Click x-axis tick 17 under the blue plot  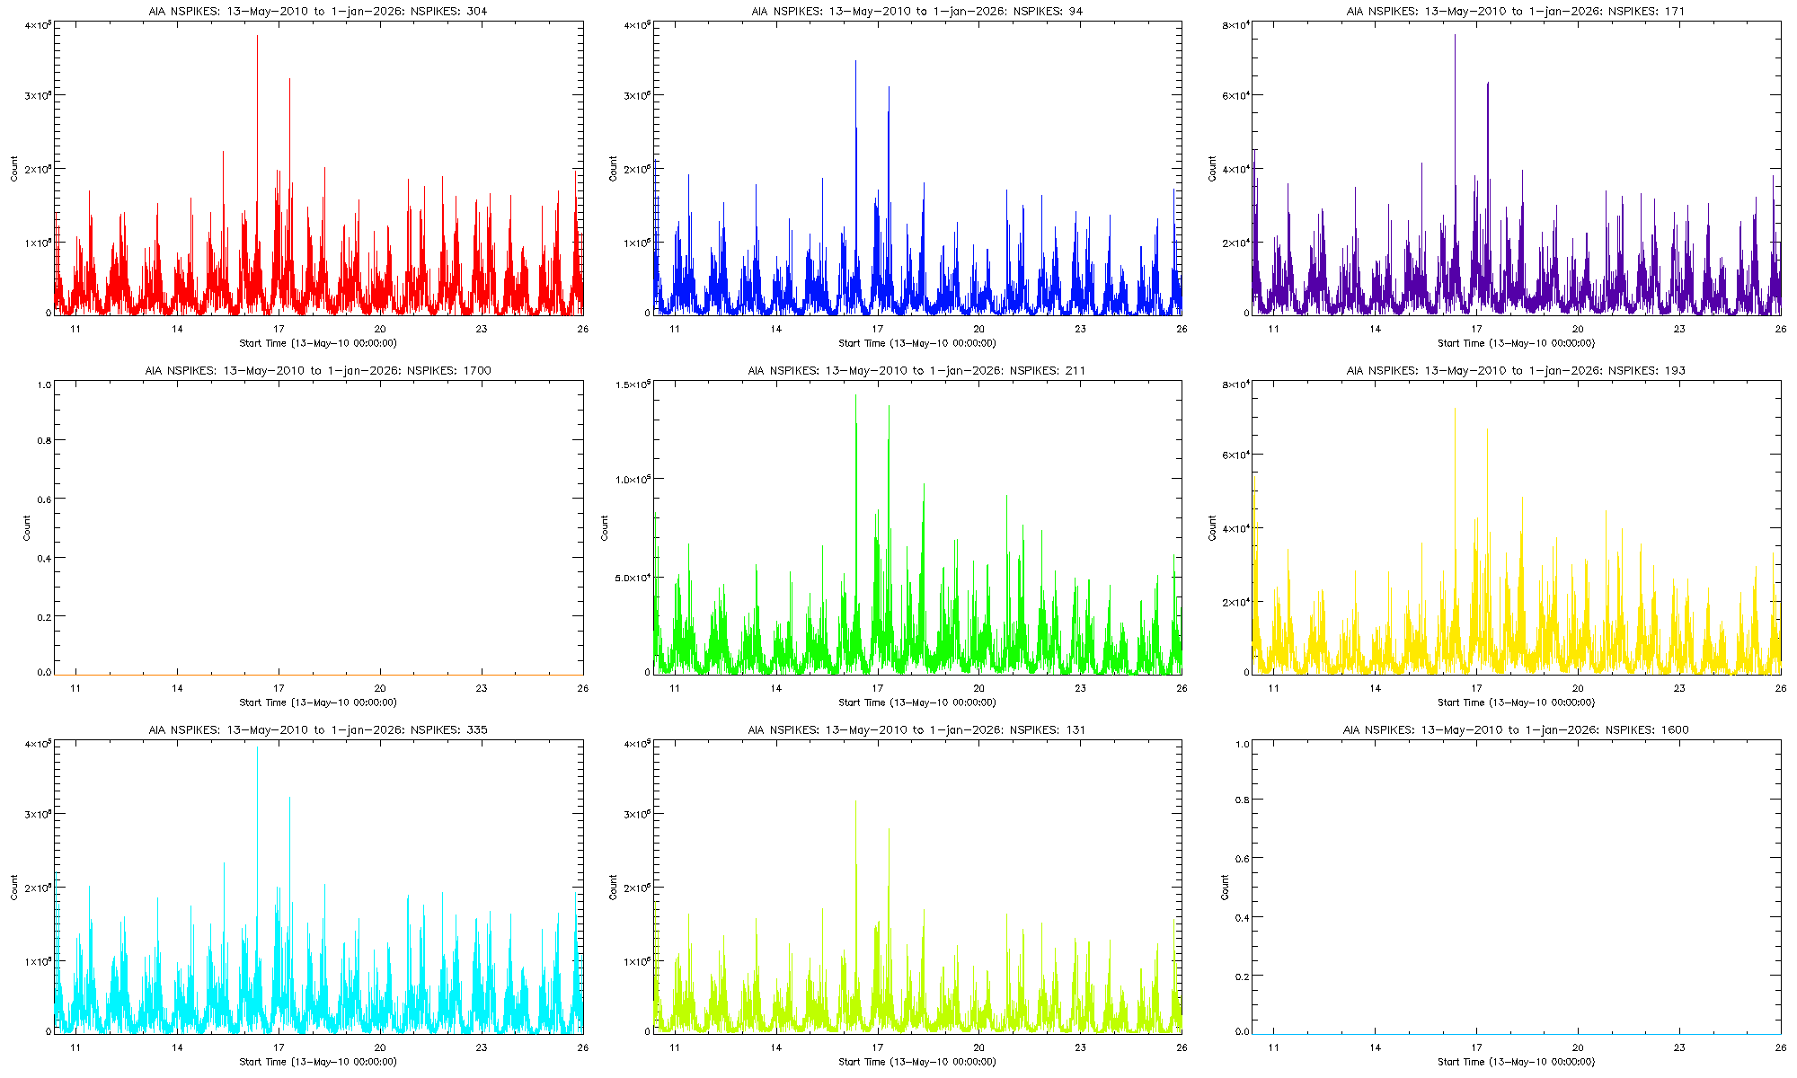[x=877, y=329]
